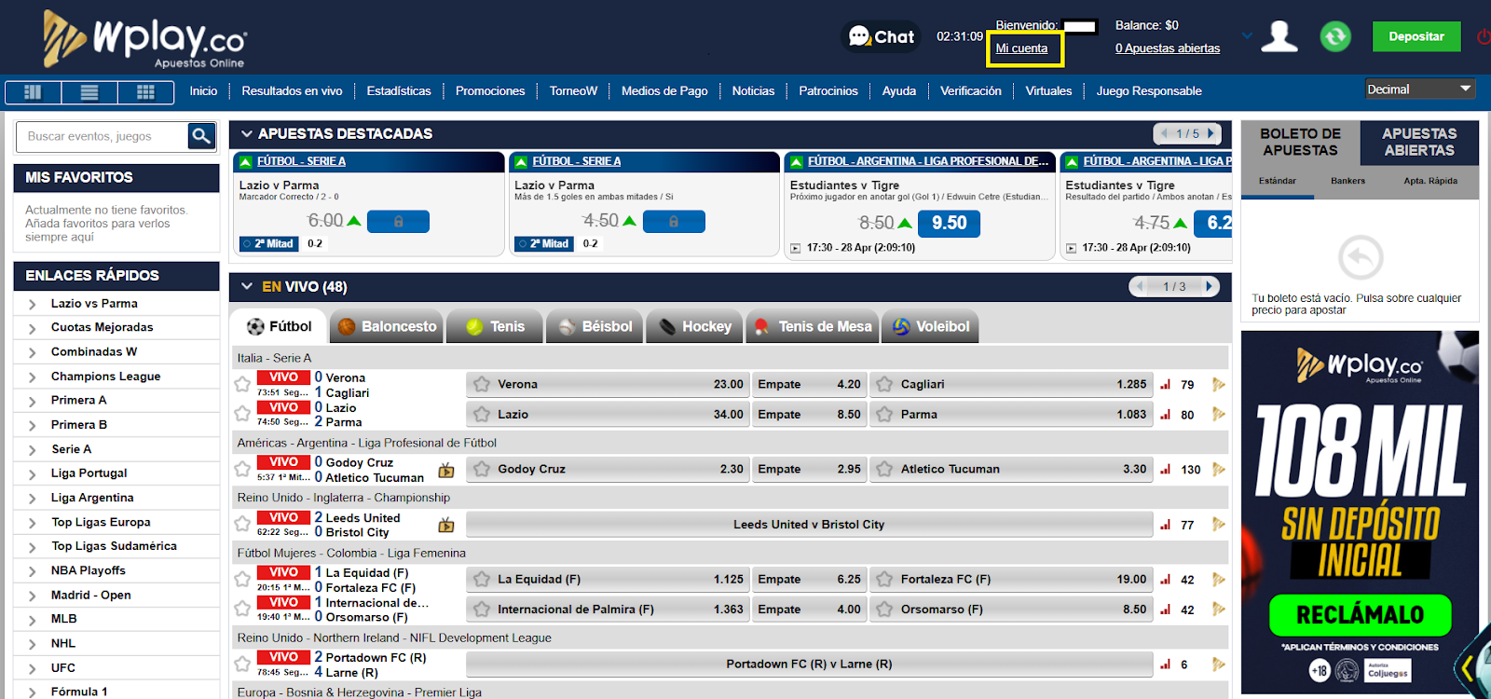
Task: Expand Top Ligas Sudamérica quick link
Action: pos(33,546)
